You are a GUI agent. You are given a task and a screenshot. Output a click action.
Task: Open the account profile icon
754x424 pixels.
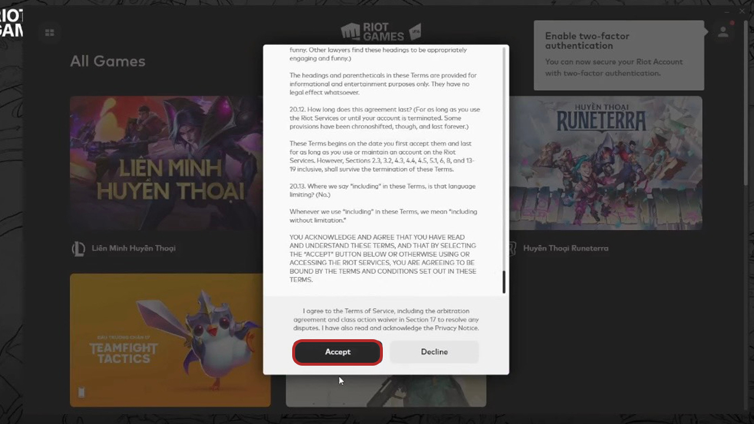[723, 32]
